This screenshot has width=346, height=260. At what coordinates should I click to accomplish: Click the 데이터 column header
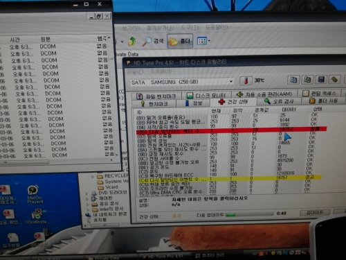point(289,110)
